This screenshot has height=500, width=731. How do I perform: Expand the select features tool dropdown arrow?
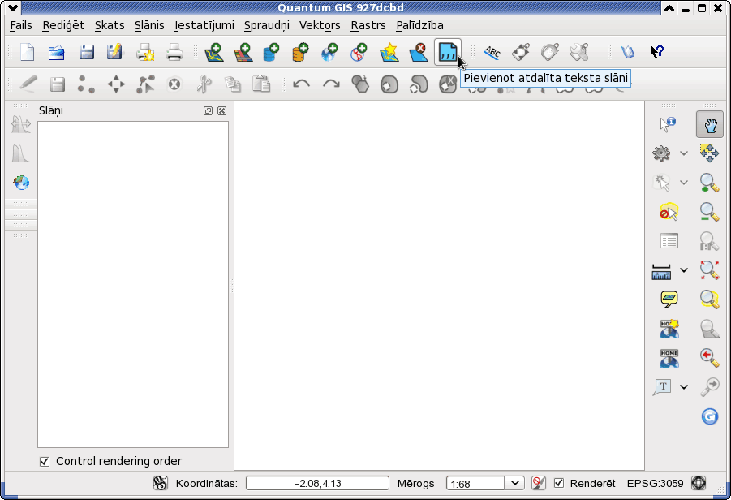click(x=683, y=183)
